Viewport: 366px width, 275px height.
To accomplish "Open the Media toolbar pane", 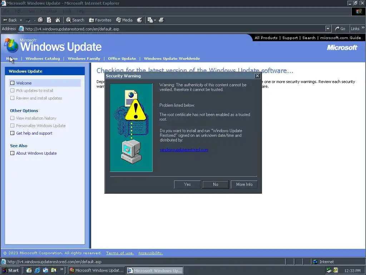I will (124, 20).
